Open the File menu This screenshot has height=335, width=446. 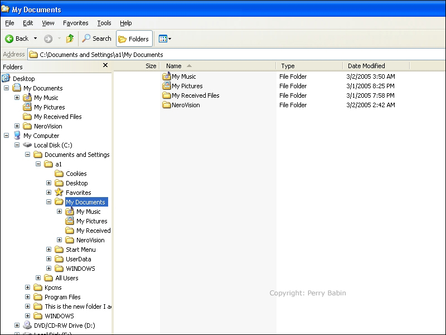tap(9, 23)
